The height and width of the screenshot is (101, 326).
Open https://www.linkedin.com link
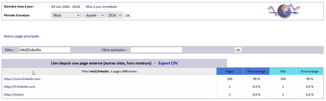(x=22, y=79)
